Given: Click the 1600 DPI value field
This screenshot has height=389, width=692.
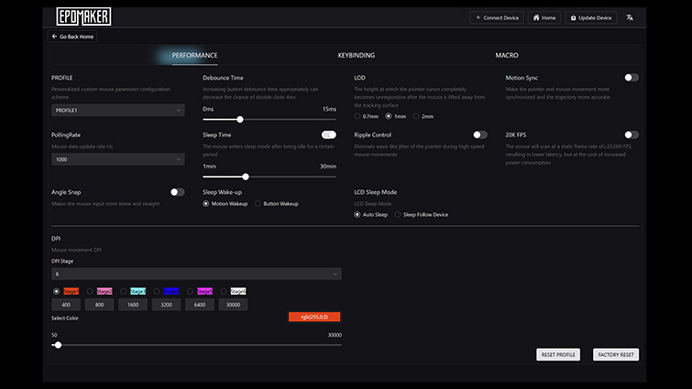Looking at the screenshot, I should click(133, 305).
